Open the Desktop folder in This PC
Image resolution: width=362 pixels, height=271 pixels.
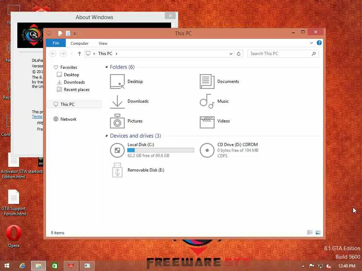117,82
